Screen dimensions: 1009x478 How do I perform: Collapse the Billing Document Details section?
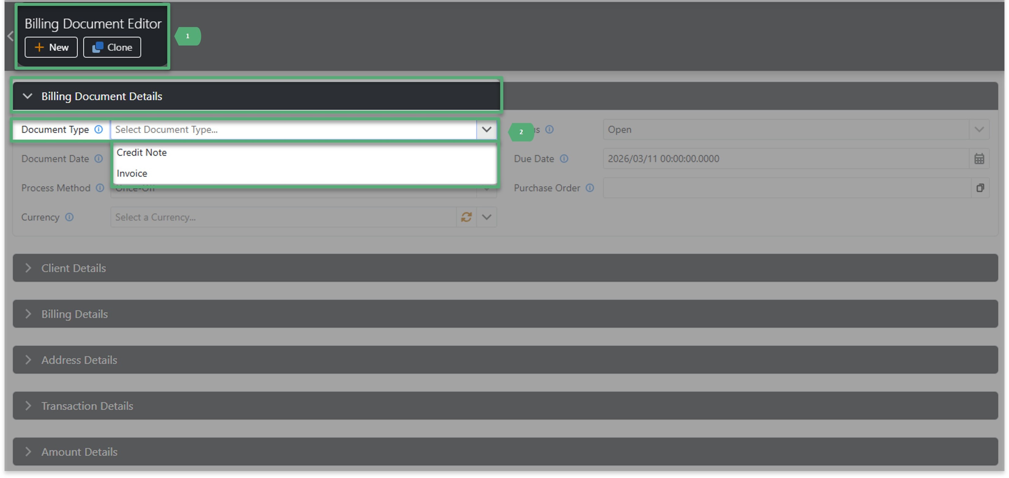click(28, 96)
